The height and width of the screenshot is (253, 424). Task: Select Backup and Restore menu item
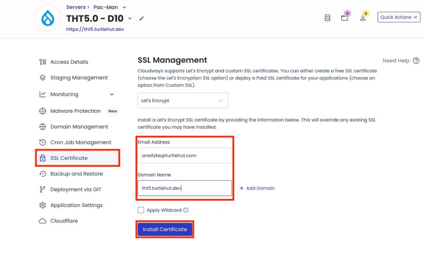click(x=76, y=174)
